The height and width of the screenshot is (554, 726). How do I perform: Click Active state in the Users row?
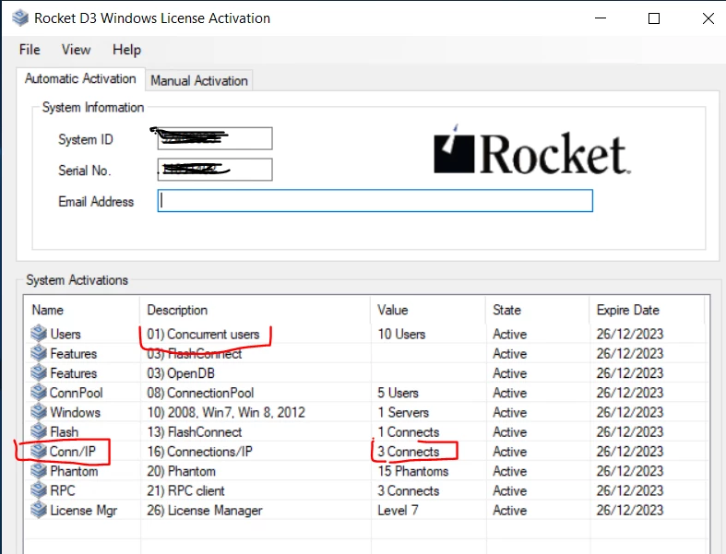[x=510, y=334]
